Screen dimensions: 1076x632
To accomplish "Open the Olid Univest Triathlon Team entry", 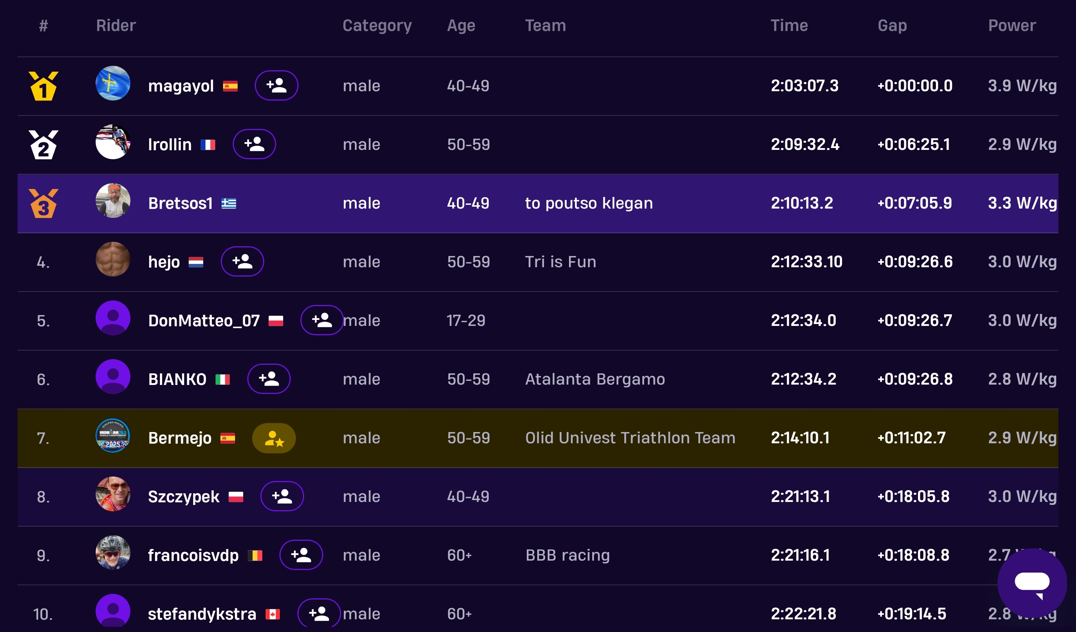I will (630, 438).
